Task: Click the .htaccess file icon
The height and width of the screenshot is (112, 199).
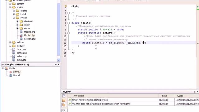Action: (x=14, y=49)
